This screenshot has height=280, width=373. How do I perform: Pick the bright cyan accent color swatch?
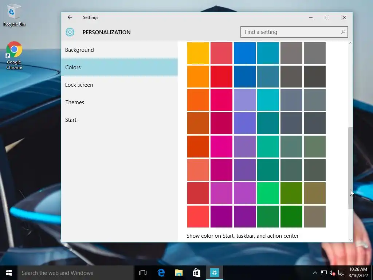[268, 100]
